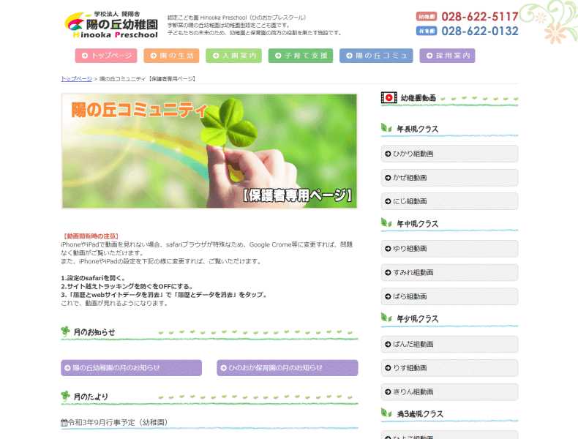578x439 pixels.
Task: Click the arrow icon in ゆり組動画 button
Action: click(388, 249)
